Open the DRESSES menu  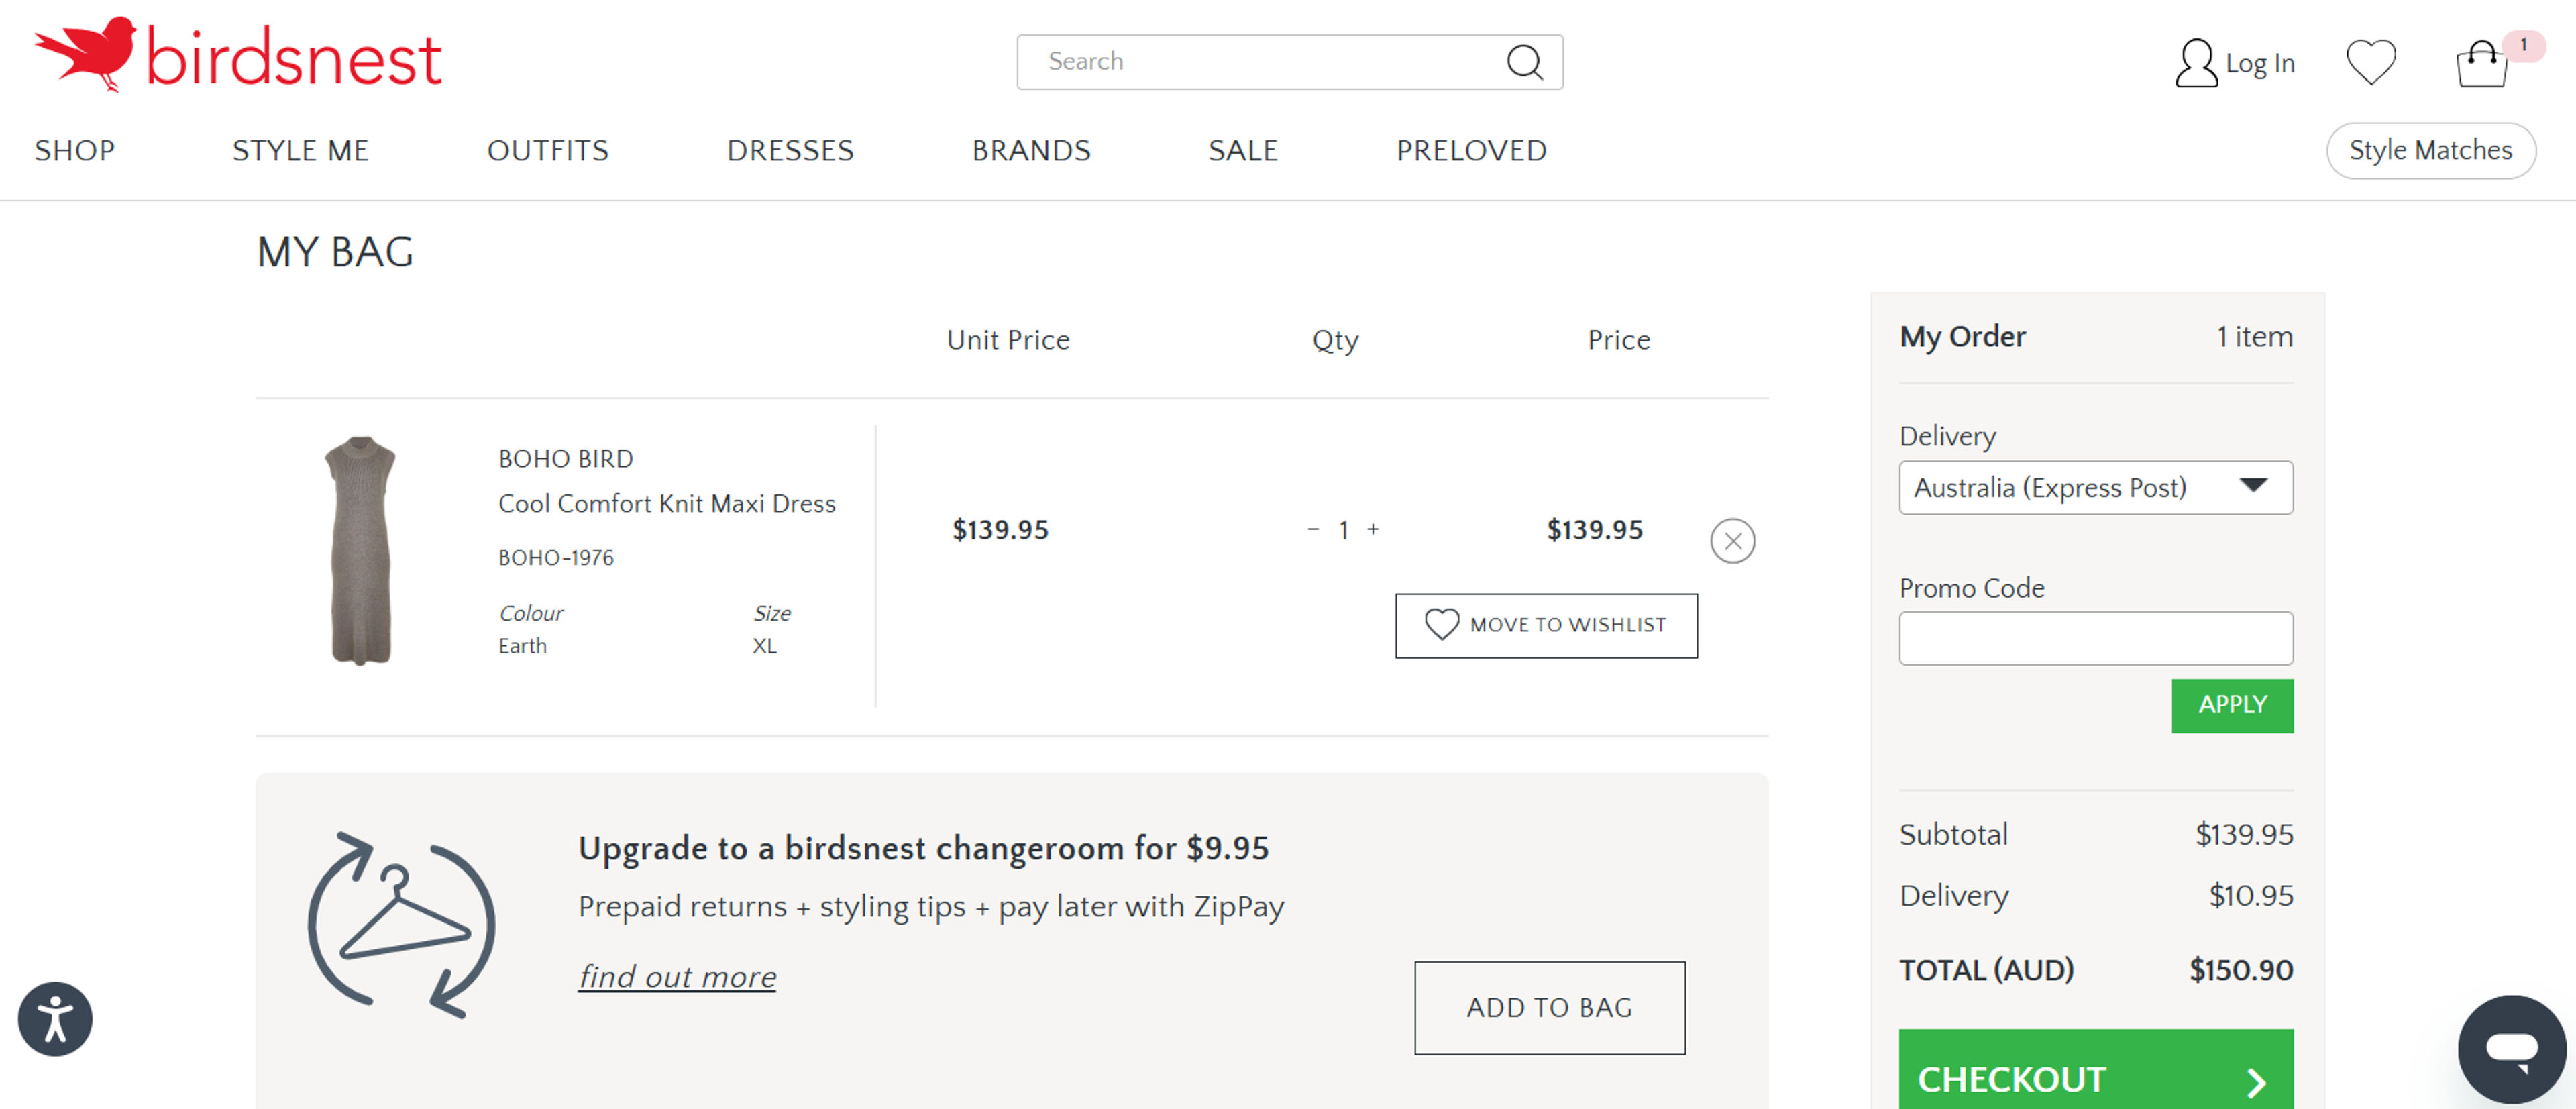pos(790,151)
